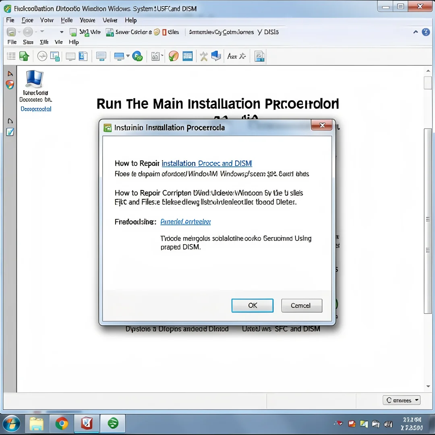Click the 'Ms1 Wle' toolbar icon
The image size is (435, 435).
pyautogui.click(x=73, y=32)
